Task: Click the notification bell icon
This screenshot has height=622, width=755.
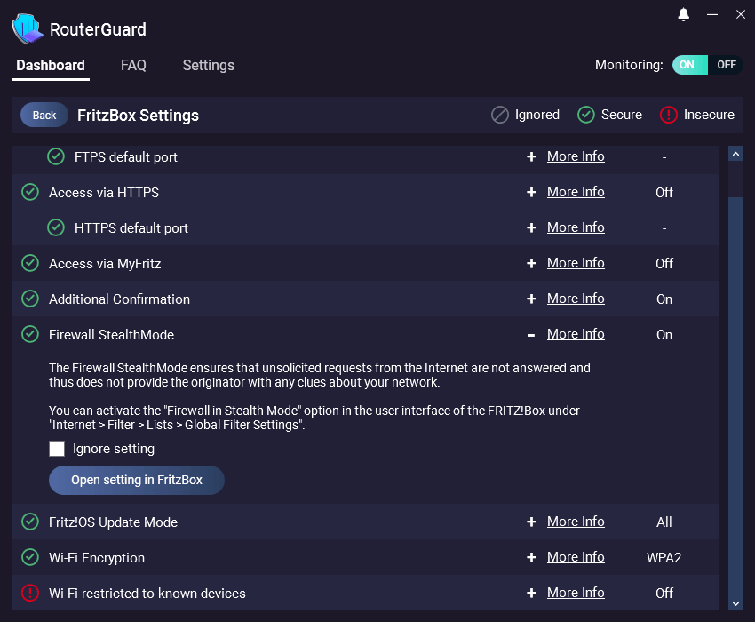Action: (x=683, y=14)
